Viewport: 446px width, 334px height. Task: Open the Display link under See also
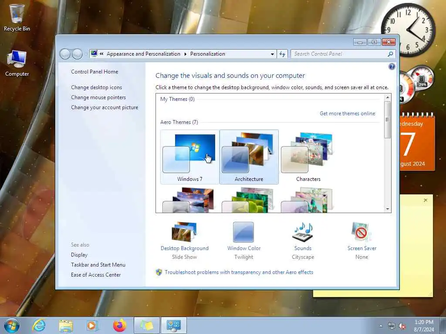(x=79, y=255)
